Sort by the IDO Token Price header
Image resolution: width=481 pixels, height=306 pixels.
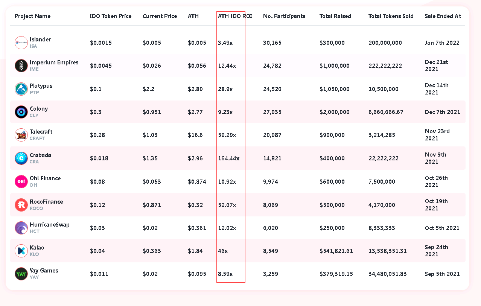pos(111,16)
